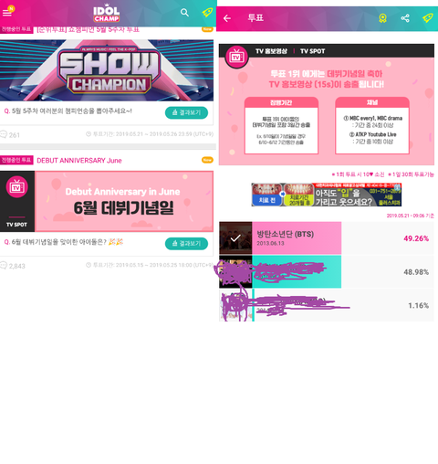The height and width of the screenshot is (464, 438).
Task: Select the checked 방탄소년단 (BTS) vote option
Action: (x=327, y=238)
